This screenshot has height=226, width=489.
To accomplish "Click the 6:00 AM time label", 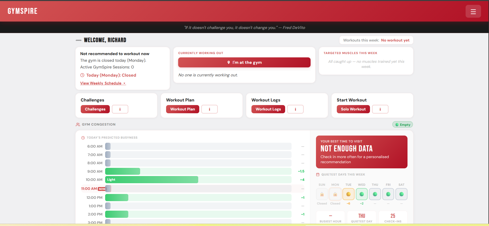I will click(95, 146).
